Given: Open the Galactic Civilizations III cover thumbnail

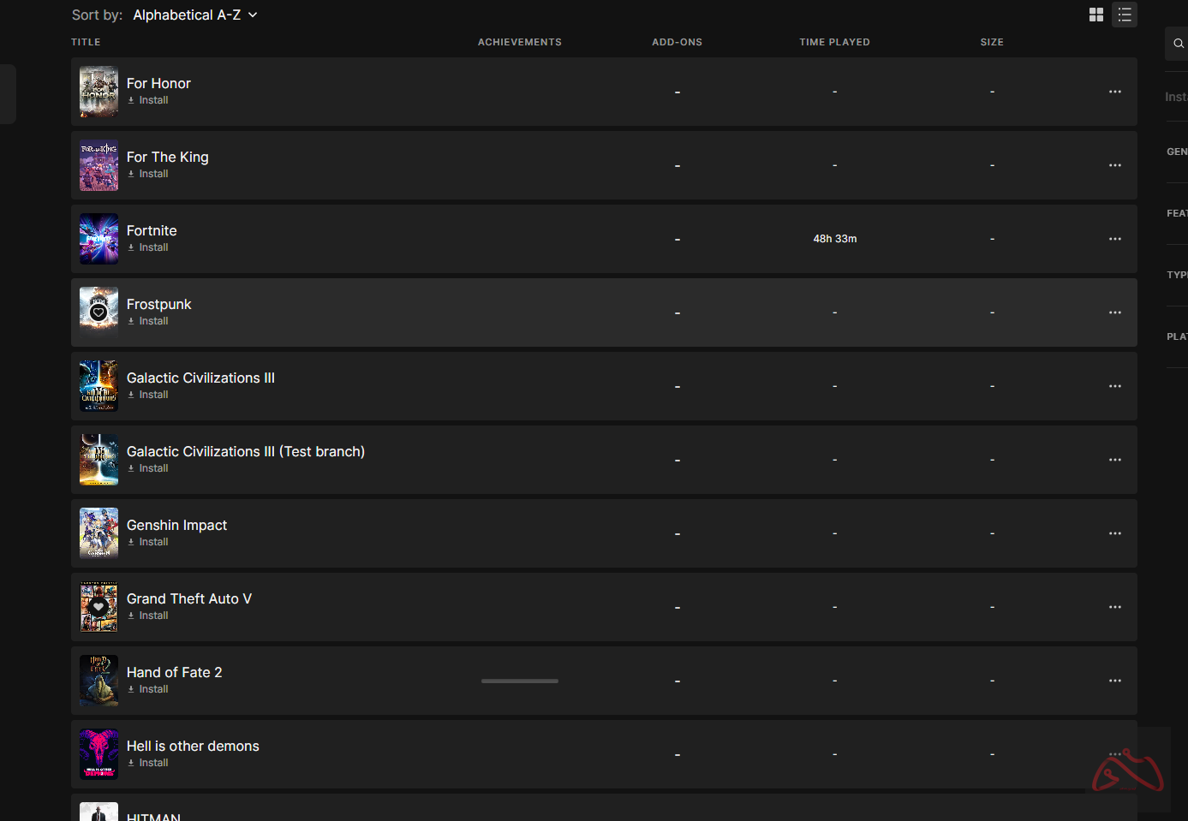Looking at the screenshot, I should point(99,386).
